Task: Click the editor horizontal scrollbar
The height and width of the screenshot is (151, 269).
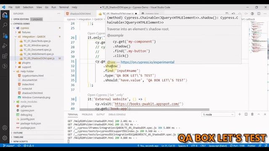Action: tap(144, 109)
